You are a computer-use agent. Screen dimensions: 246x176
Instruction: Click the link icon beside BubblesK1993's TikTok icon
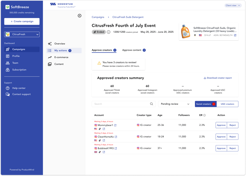[x=104, y=152]
